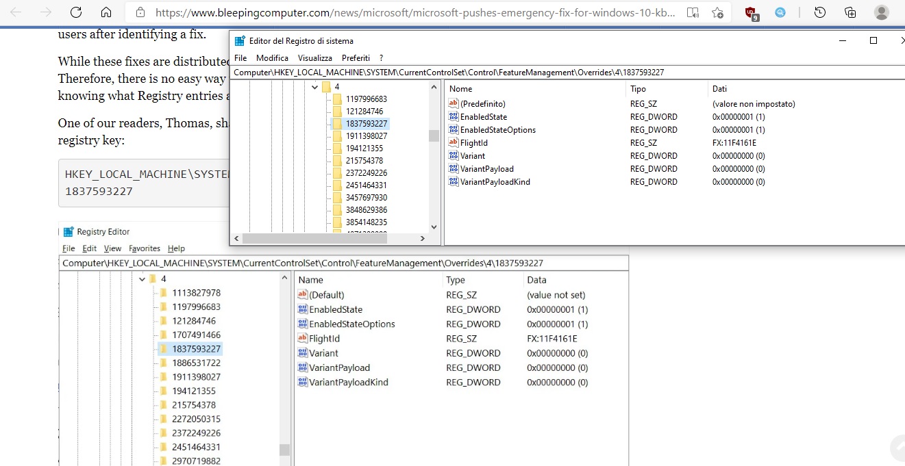Click the ab string icon of FlightId in Editor del Registro
Image resolution: width=905 pixels, height=466 pixels.
tap(454, 142)
